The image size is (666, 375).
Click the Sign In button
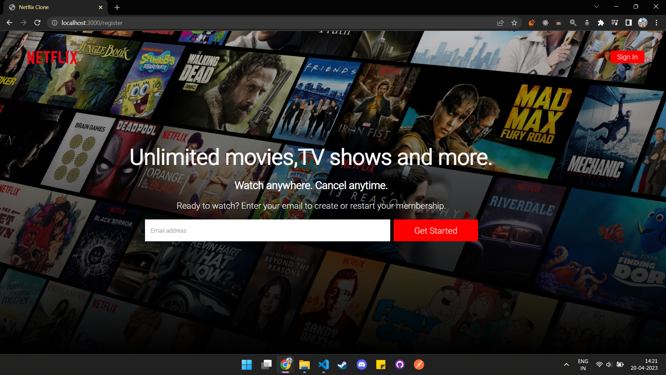(627, 57)
